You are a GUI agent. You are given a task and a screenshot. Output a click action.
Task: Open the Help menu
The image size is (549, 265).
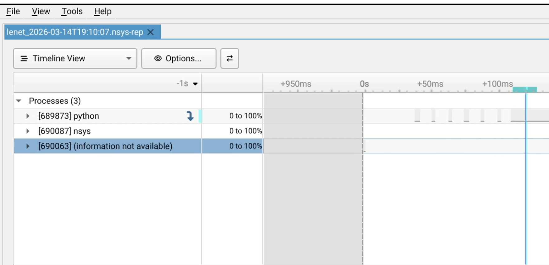click(x=103, y=11)
